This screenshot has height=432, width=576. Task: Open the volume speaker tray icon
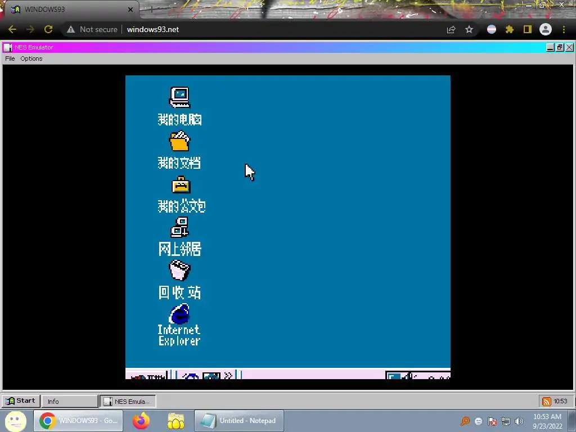[519, 421]
